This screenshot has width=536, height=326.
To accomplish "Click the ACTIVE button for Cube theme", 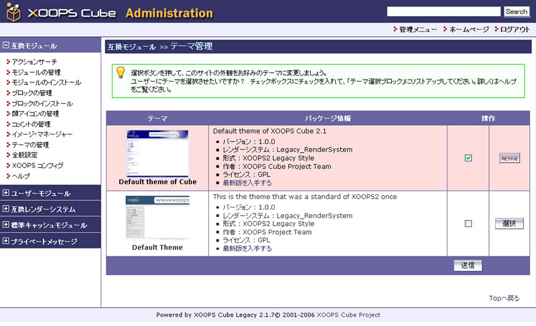I will pyautogui.click(x=509, y=159).
